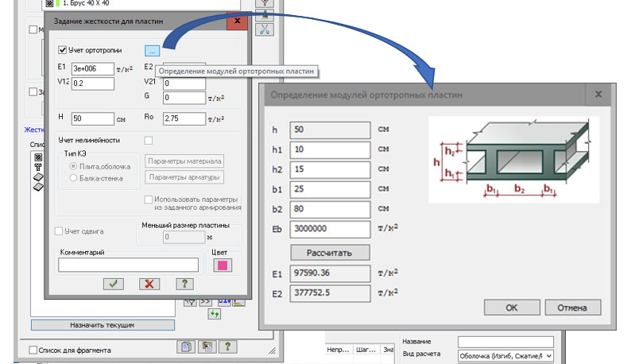
Task: Uncheck the Учет ортотропии checkbox
Action: coord(64,50)
